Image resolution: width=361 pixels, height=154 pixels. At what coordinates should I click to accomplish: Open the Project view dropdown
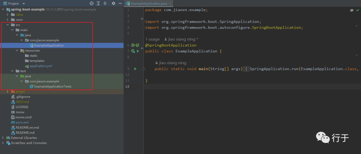24,3
